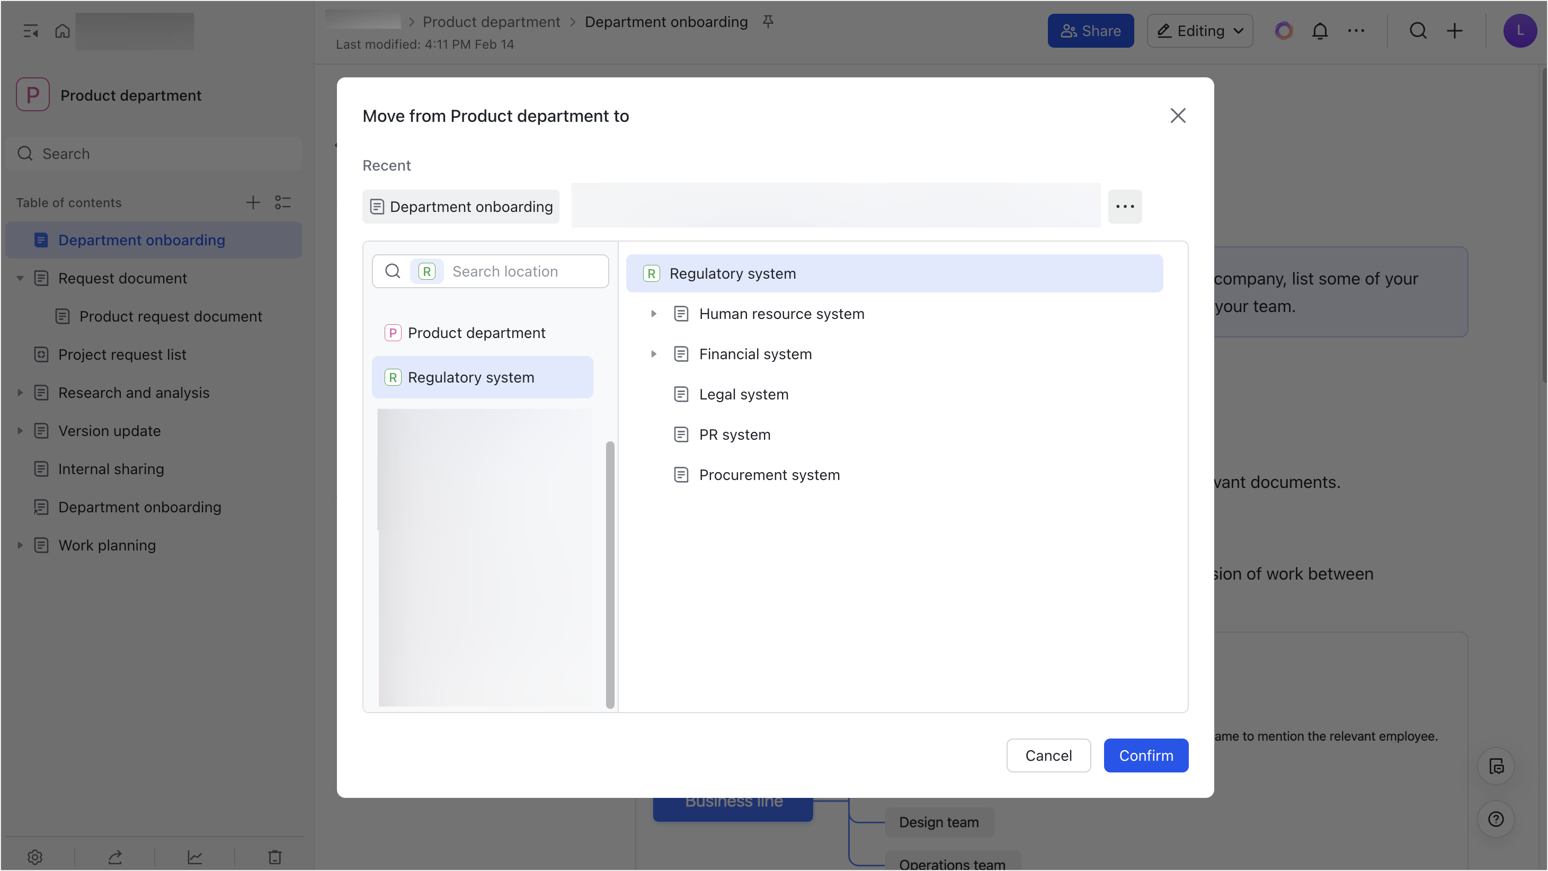Viewport: 1548px width, 871px height.
Task: Click Product department breadcrumb
Action: pos(491,22)
